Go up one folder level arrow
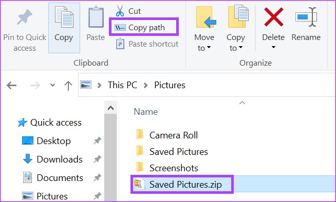Image resolution: width=336 pixels, height=202 pixels. click(x=68, y=86)
